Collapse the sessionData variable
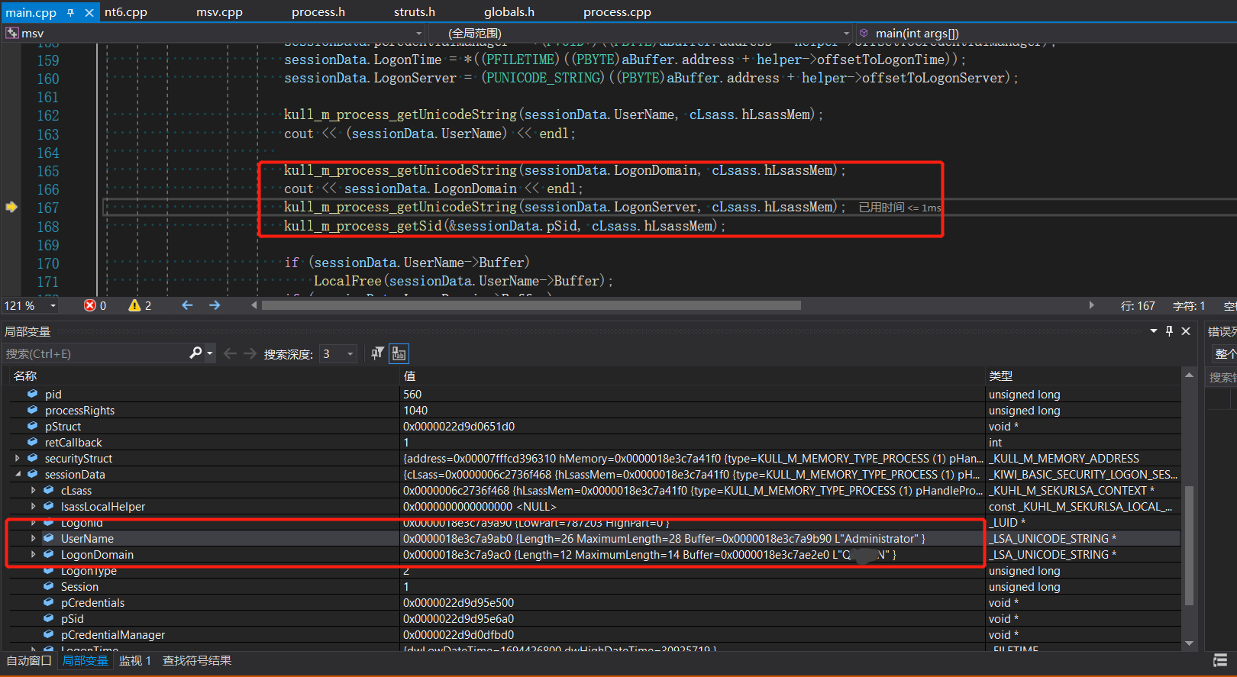The width and height of the screenshot is (1237, 677). [18, 474]
